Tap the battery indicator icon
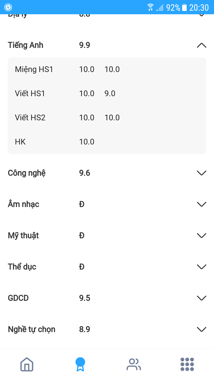This screenshot has width=214, height=380. coord(185,7)
